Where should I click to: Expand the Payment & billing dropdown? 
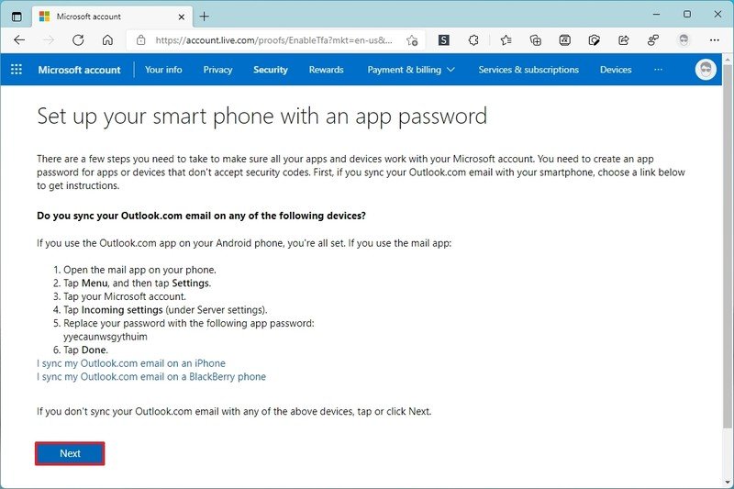[x=411, y=70]
